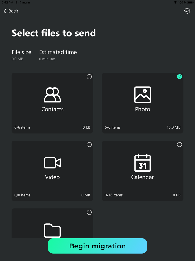Select the Video checkbox circle
Screen dimensions: 195x261
[89, 144]
